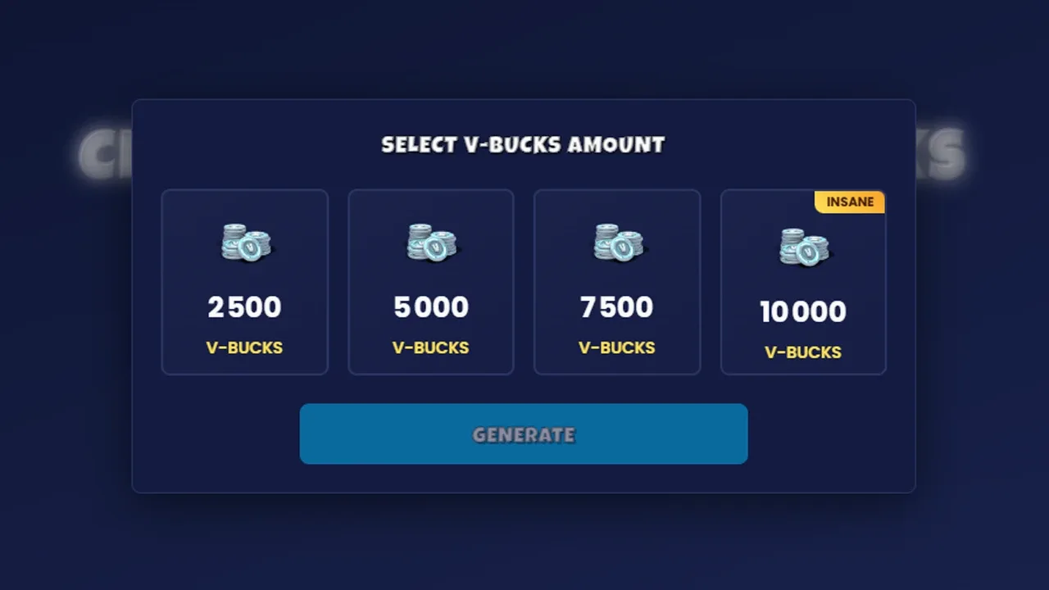
Task: Click the "7500" amount number
Action: tap(617, 307)
